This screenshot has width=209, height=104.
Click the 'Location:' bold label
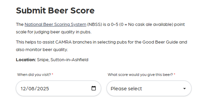[26, 60]
